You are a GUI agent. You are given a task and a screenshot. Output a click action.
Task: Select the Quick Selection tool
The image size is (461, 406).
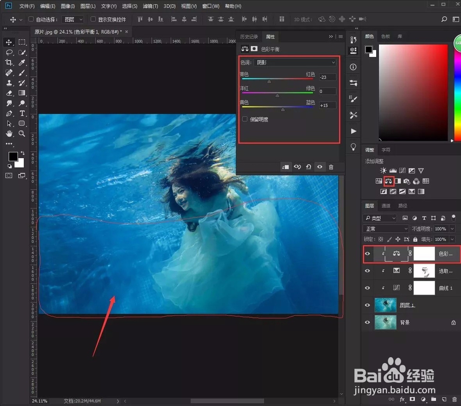(22, 53)
